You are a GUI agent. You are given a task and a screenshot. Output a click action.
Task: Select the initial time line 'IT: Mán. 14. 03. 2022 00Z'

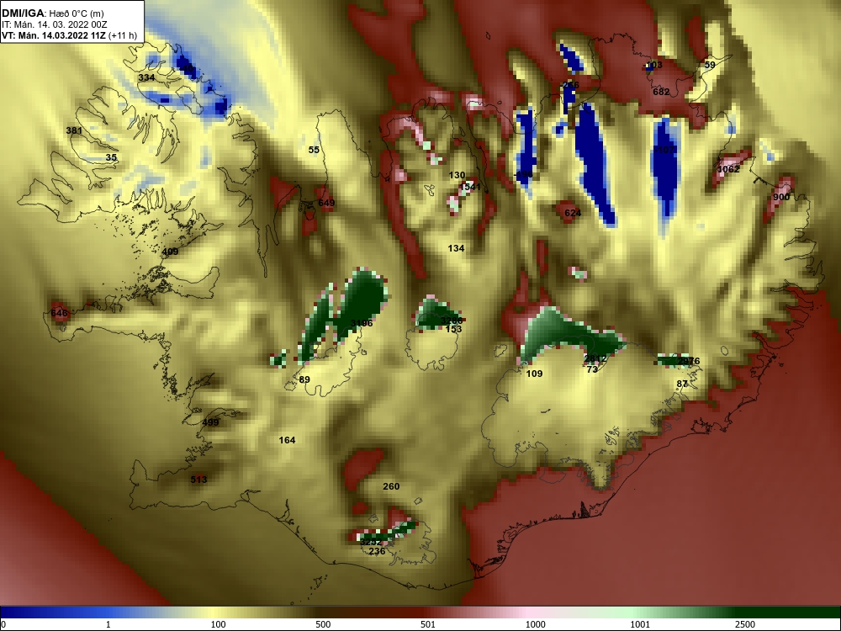pyautogui.click(x=54, y=24)
